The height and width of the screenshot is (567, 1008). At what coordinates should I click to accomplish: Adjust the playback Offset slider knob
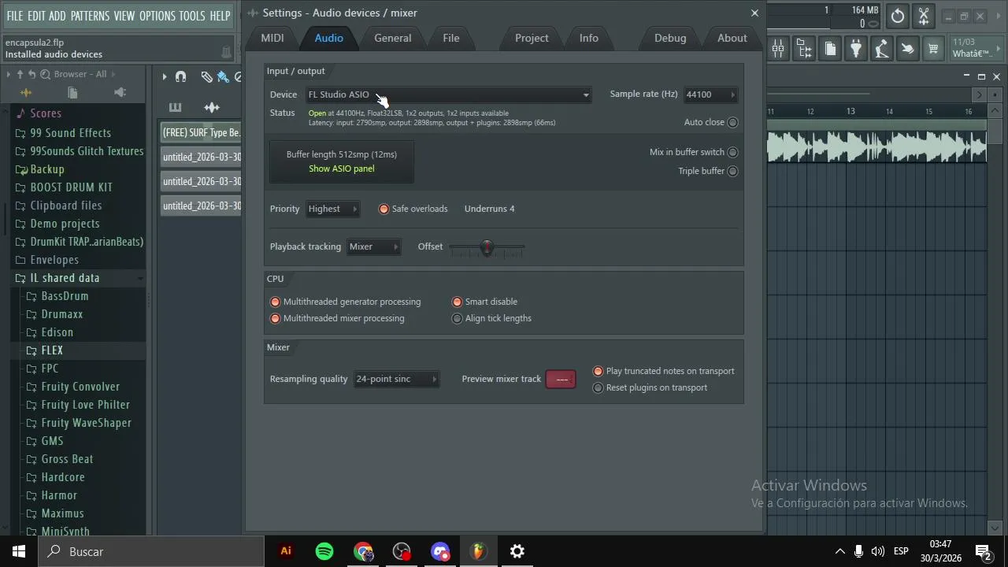click(x=487, y=248)
